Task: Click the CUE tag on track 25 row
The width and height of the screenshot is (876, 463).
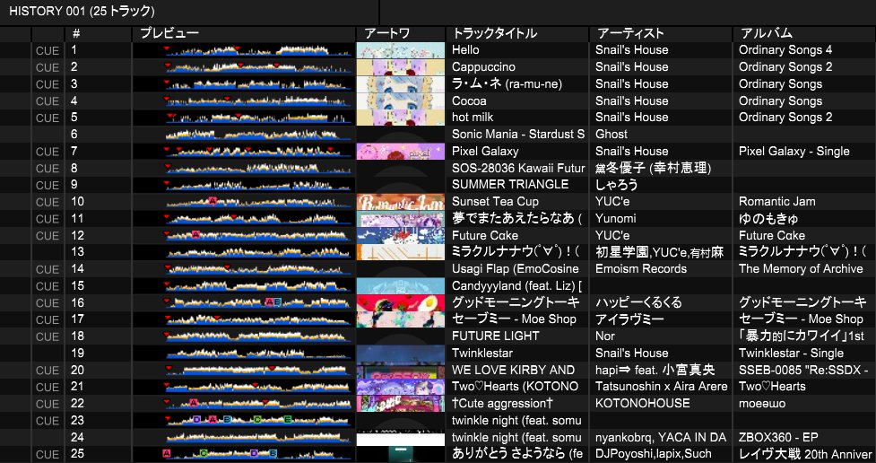Action: point(48,455)
